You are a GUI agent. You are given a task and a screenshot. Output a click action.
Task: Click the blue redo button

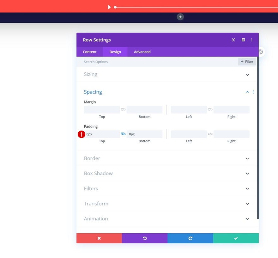click(190, 238)
